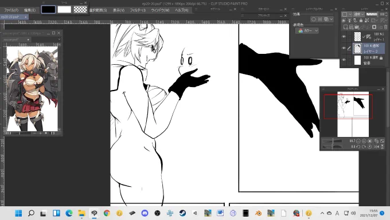Click the Navigator canvas preview thumbnail
The image size is (390, 220).
coord(353,114)
